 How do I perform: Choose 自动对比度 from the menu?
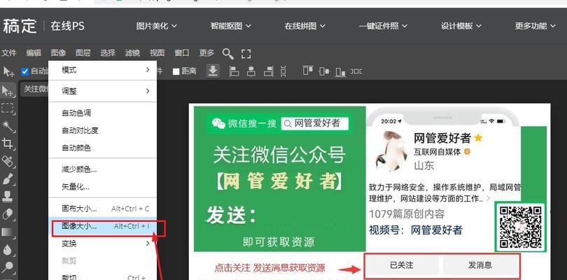point(103,131)
